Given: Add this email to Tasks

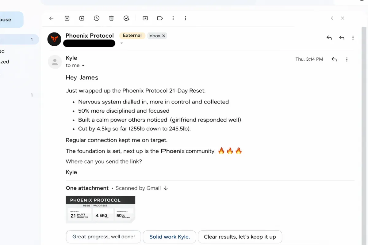Looking at the screenshot, I should point(126,18).
